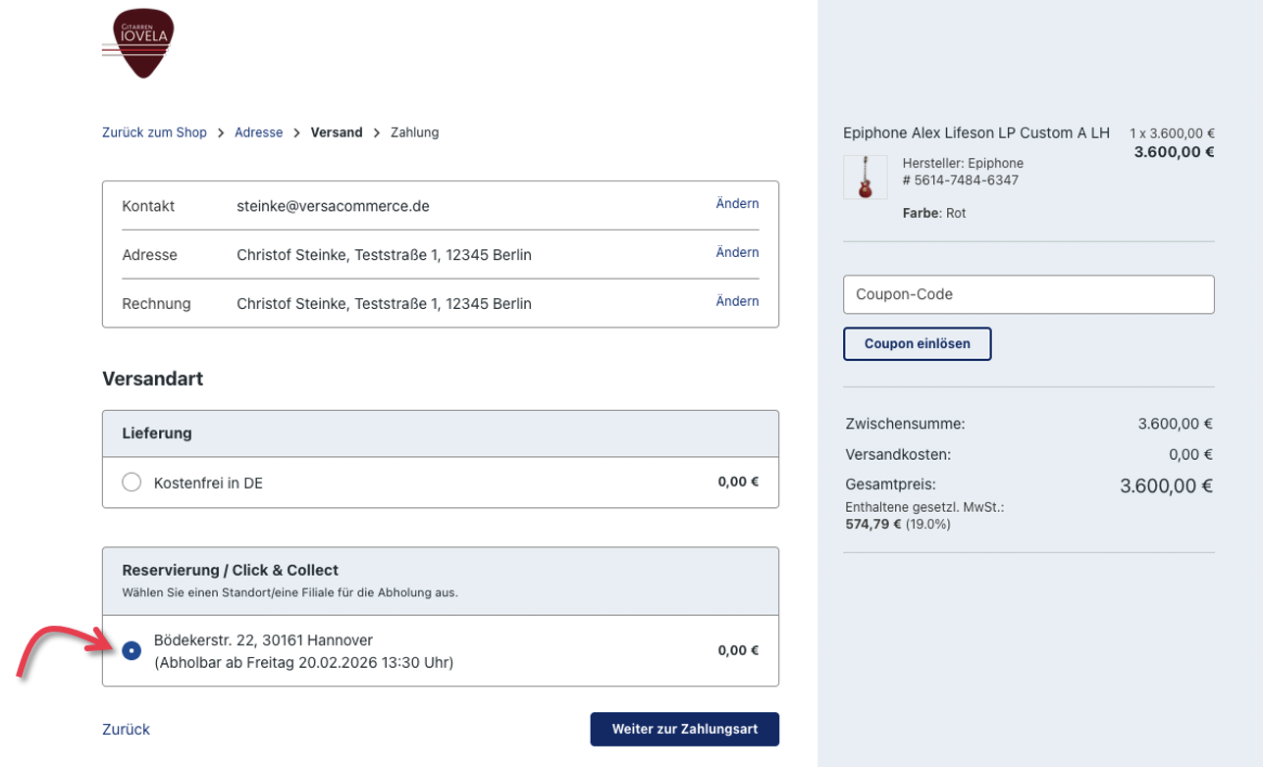Continue with Weiter zur Zahlungsart button
1263x767 pixels.
(684, 730)
